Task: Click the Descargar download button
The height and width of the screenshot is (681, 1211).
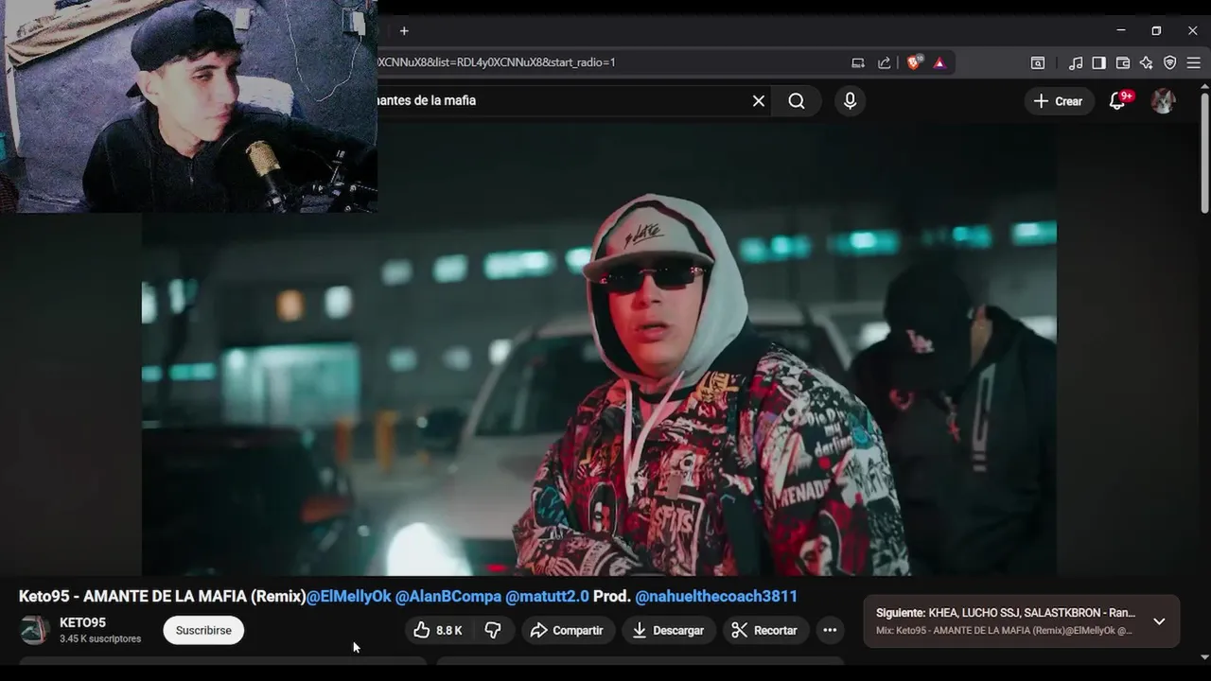Action: [668, 631]
